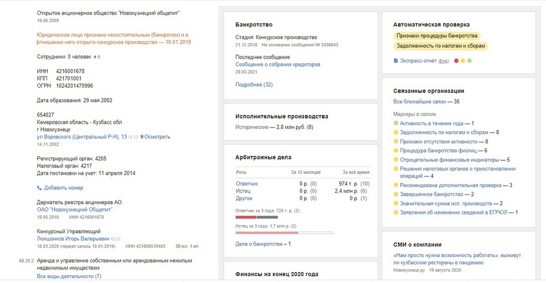The image size is (546, 283).
Task: Open Решения налоговых органов о приостановлении операций
Action: [x=458, y=172]
